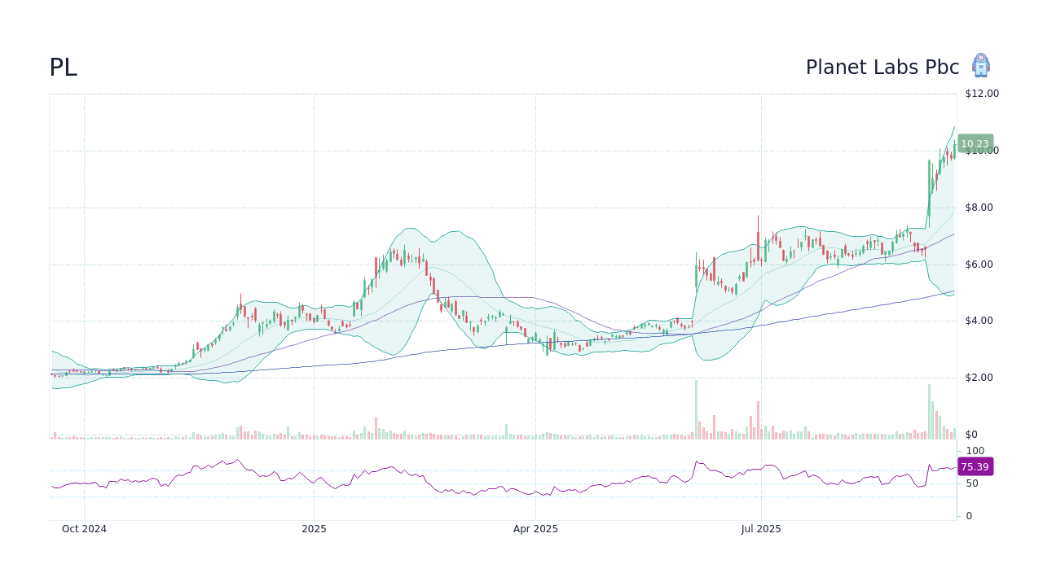
Task: Select the Oct 2024 date label
Action: 84,529
